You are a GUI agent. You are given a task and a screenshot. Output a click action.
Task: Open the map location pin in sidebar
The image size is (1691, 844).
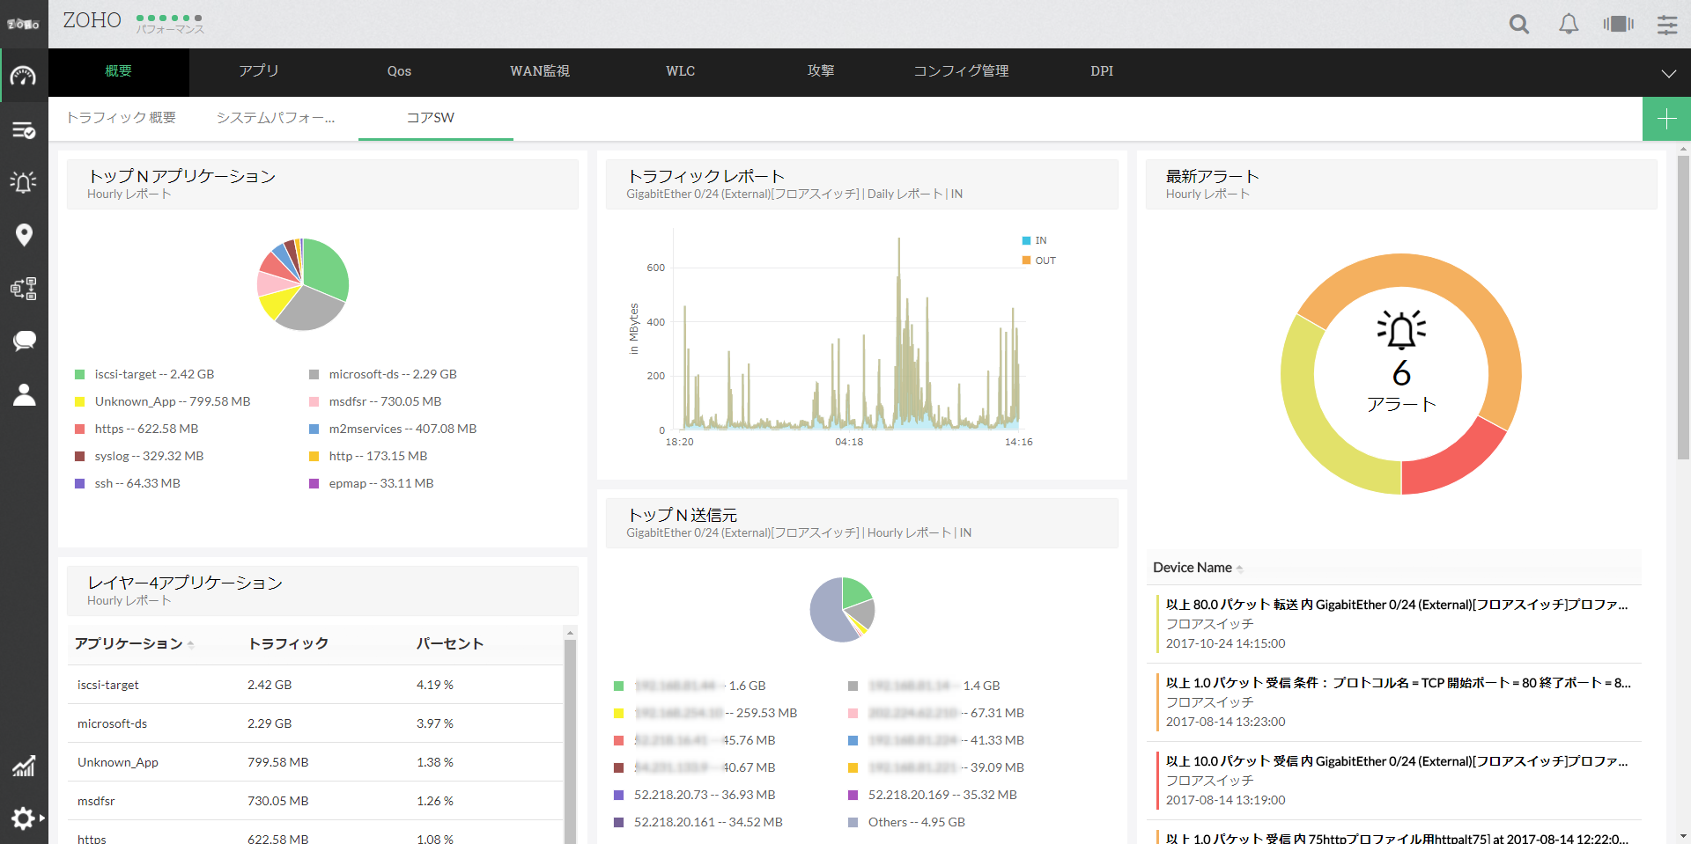[x=24, y=235]
